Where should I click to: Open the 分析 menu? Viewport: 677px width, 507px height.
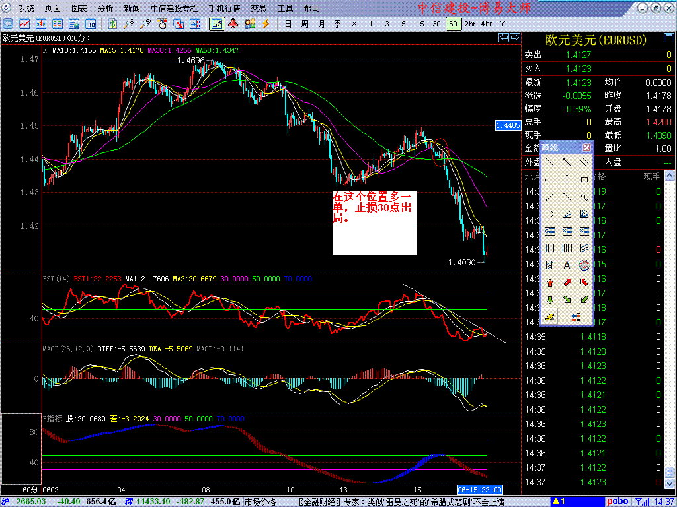[x=105, y=8]
